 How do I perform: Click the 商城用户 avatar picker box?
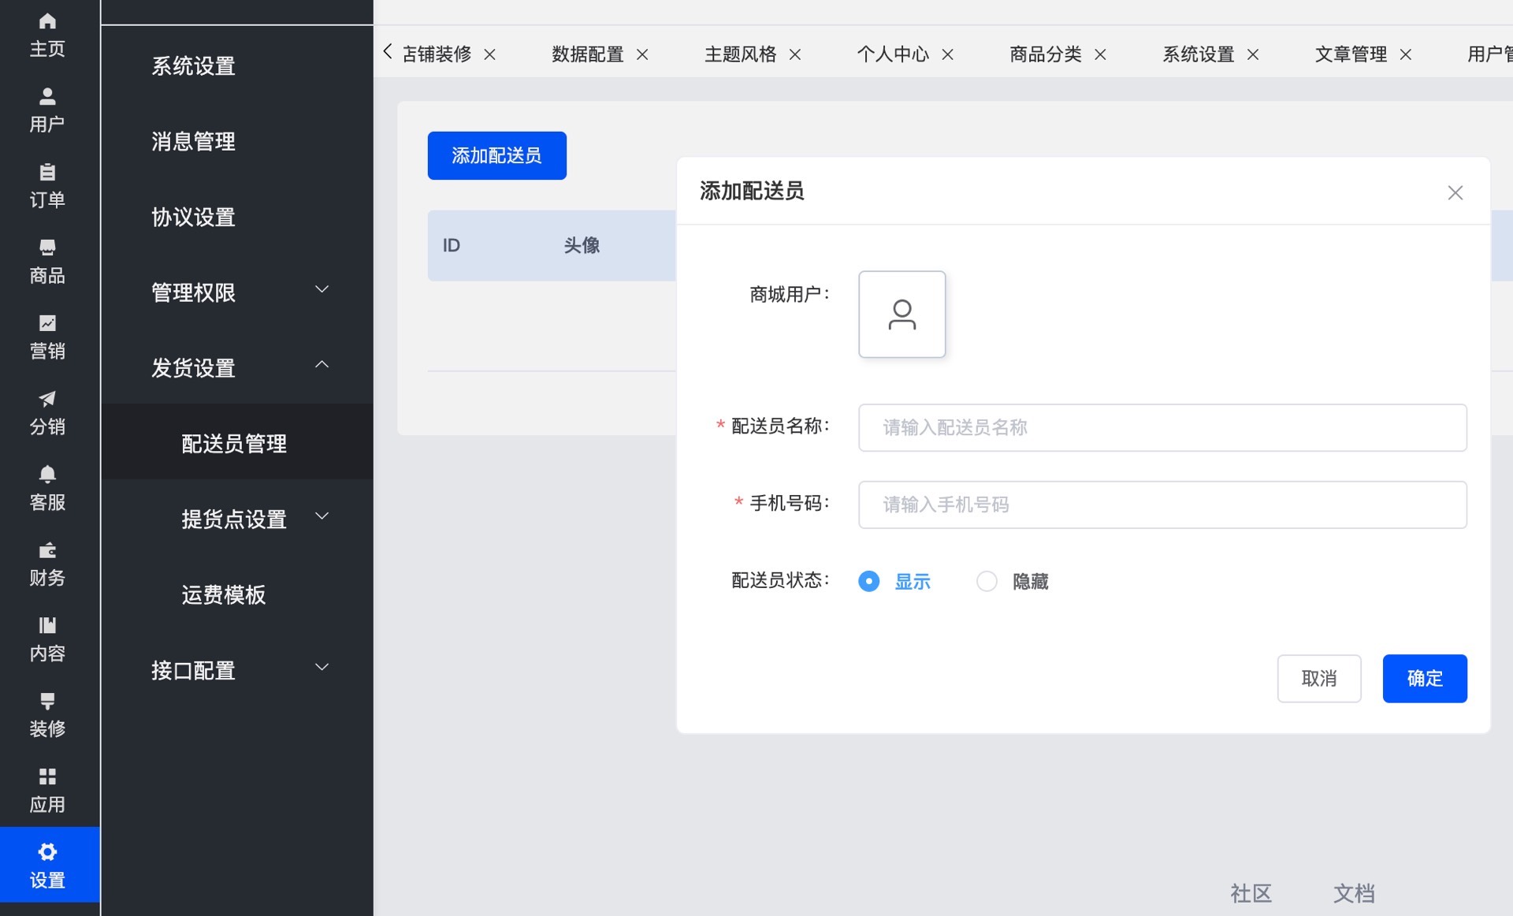click(x=901, y=315)
